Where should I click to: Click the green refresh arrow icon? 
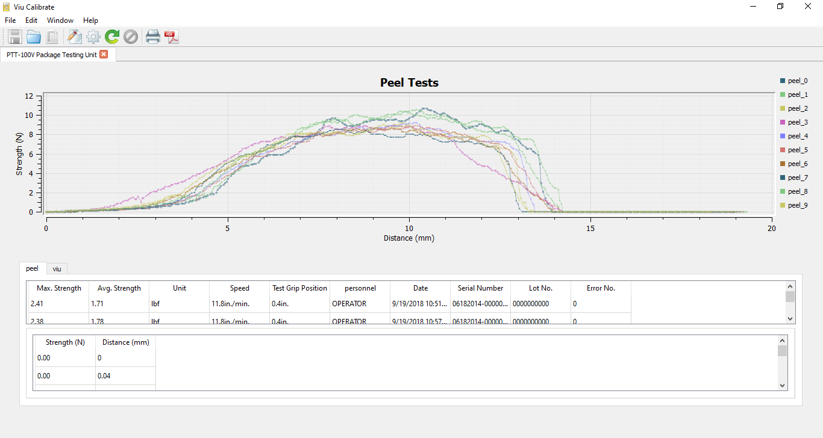(111, 37)
